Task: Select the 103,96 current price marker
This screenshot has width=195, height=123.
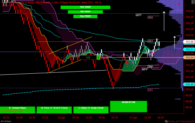Action: (x=189, y=42)
